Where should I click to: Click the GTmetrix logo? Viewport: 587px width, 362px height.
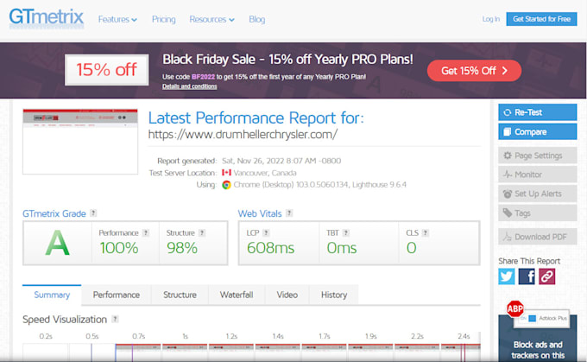[46, 18]
